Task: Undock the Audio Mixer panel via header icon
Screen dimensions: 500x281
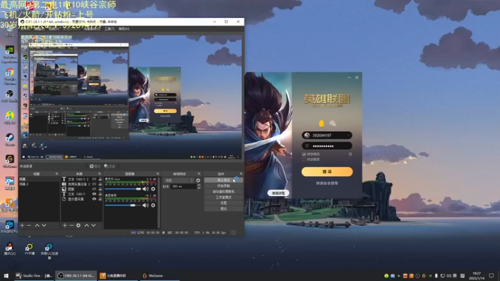Action: (157, 174)
